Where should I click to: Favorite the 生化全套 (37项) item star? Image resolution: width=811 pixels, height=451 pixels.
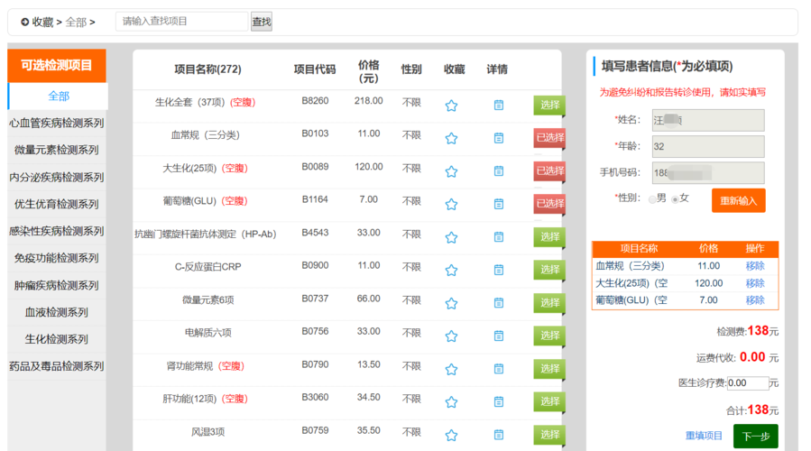point(452,106)
